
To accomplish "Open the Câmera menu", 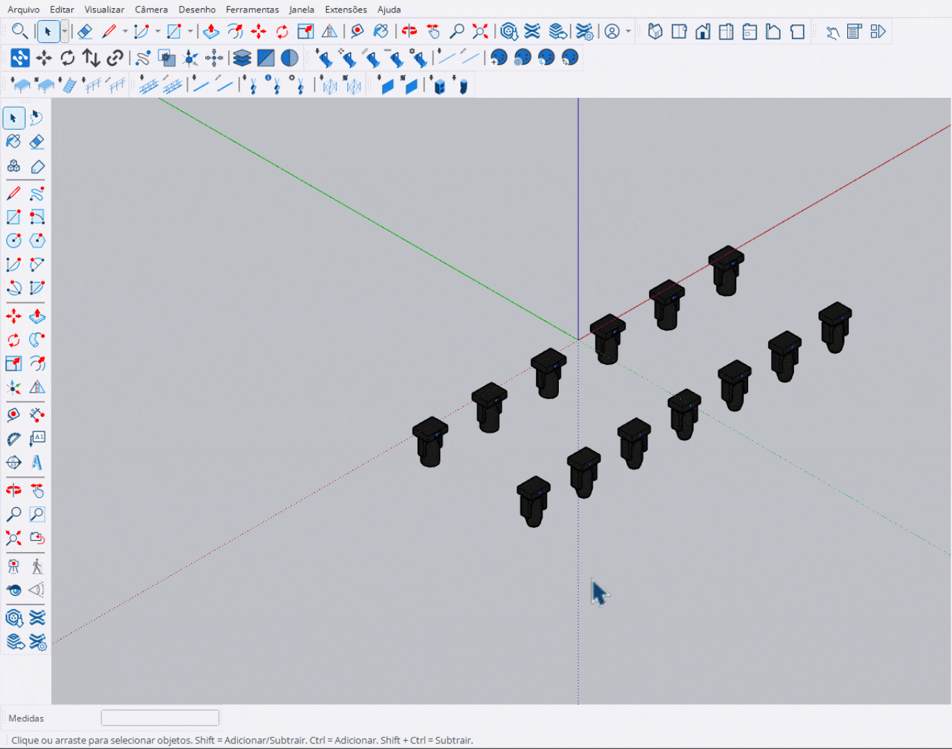I will (151, 10).
